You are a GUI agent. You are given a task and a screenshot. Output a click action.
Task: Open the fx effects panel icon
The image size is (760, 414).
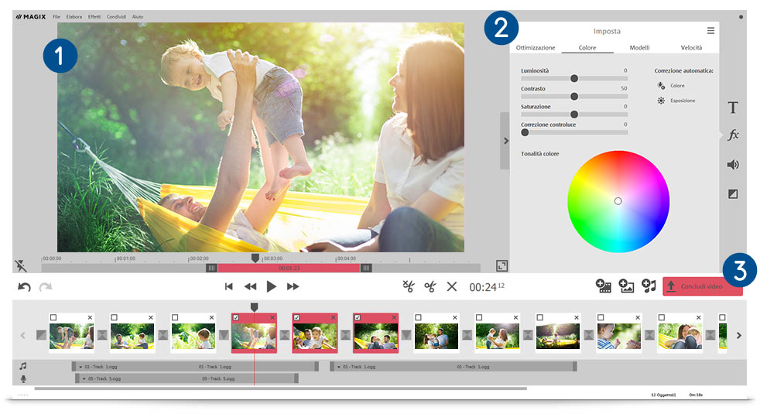click(733, 135)
